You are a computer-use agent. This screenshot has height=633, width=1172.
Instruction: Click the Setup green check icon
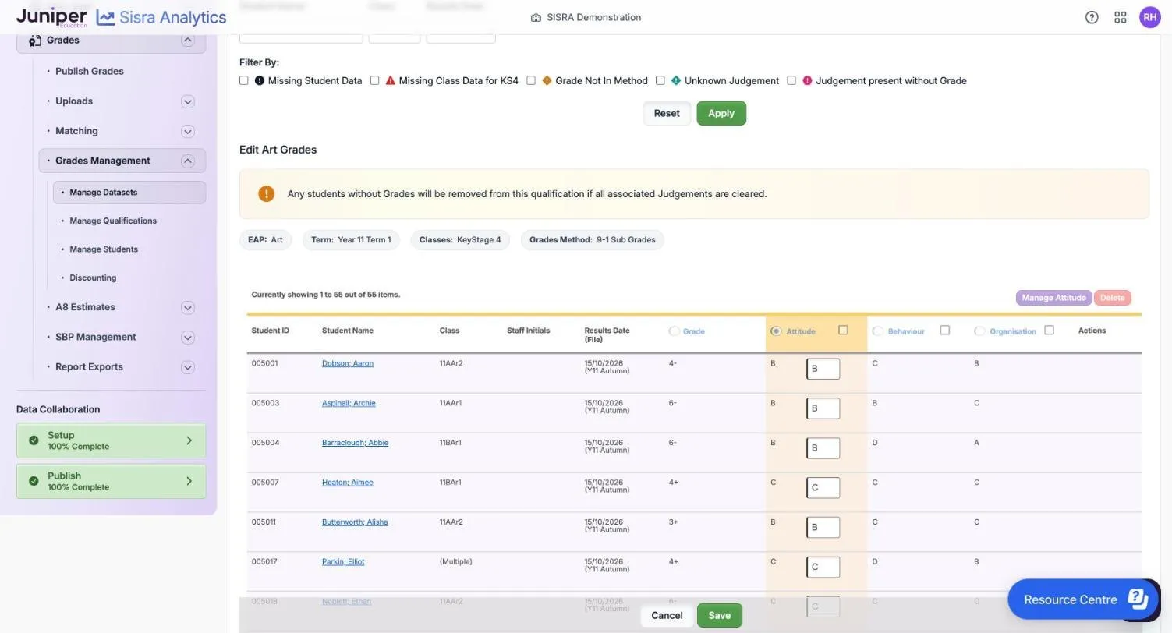(x=34, y=440)
